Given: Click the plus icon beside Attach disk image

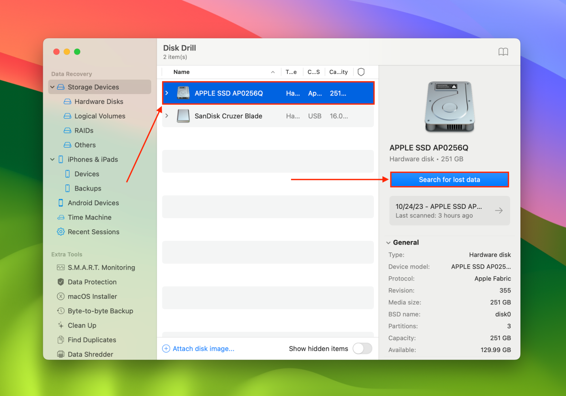Looking at the screenshot, I should click(166, 349).
